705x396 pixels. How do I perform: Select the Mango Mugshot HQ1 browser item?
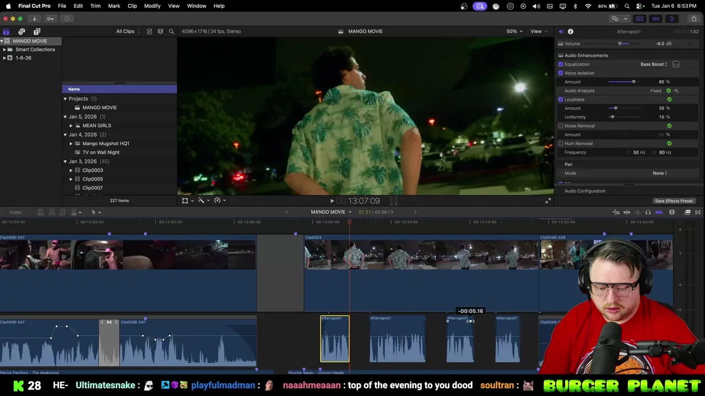[x=106, y=144]
